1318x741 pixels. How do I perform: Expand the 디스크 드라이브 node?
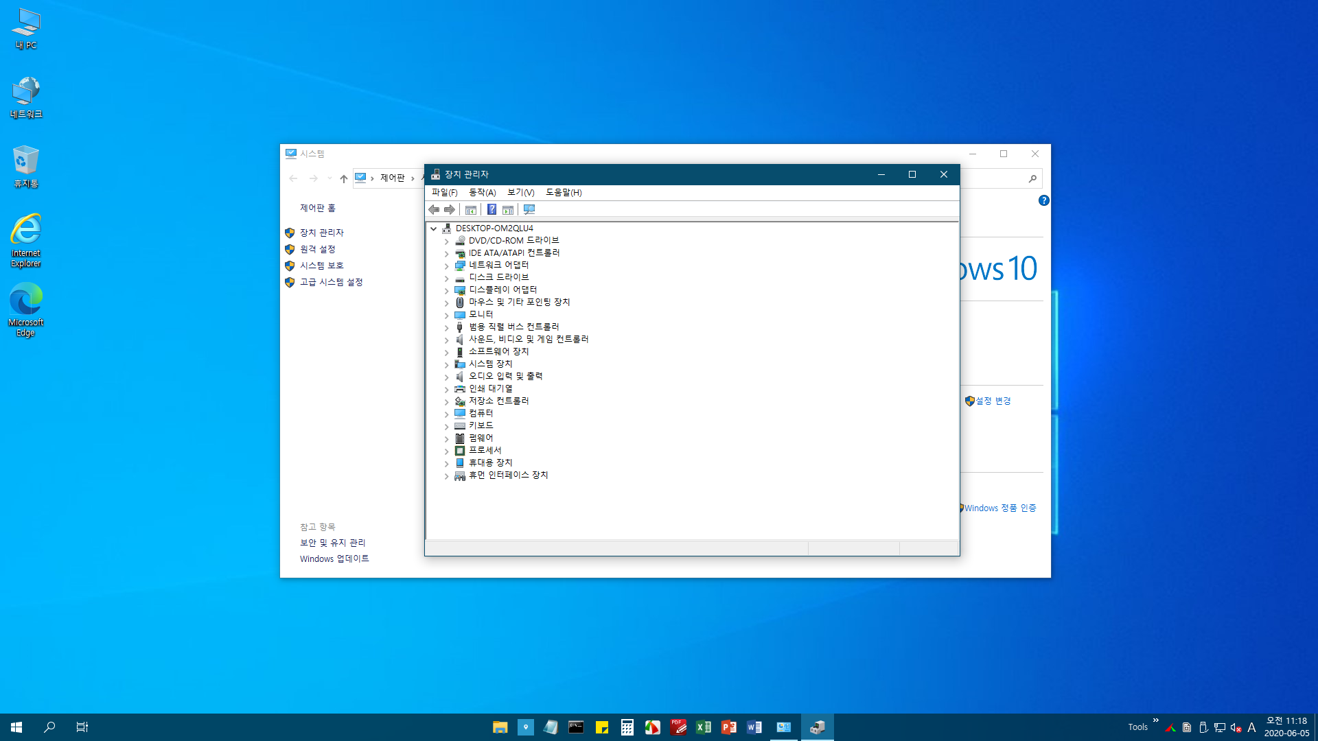click(446, 279)
